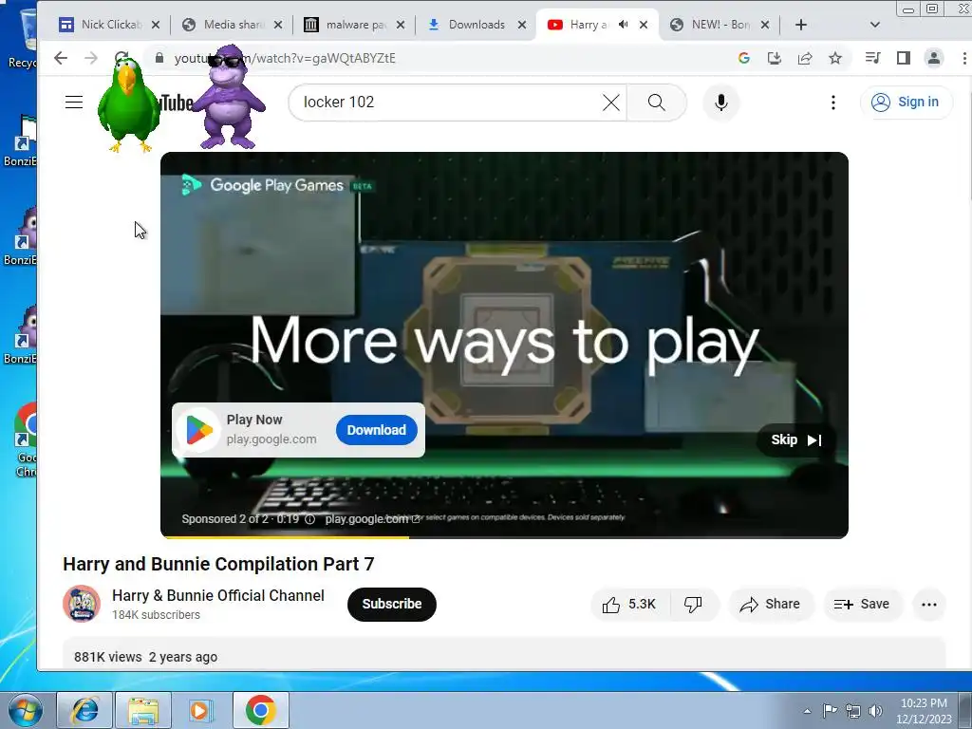Image resolution: width=972 pixels, height=729 pixels.
Task: Open YouTube settings three-dot menu
Action: tap(833, 103)
